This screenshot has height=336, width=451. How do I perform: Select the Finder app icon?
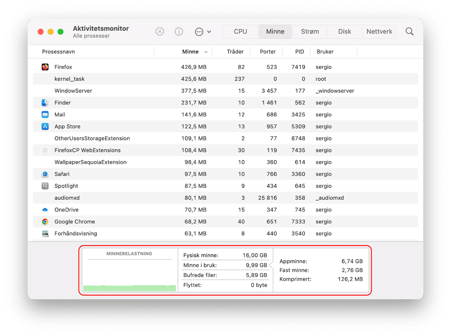click(x=45, y=102)
